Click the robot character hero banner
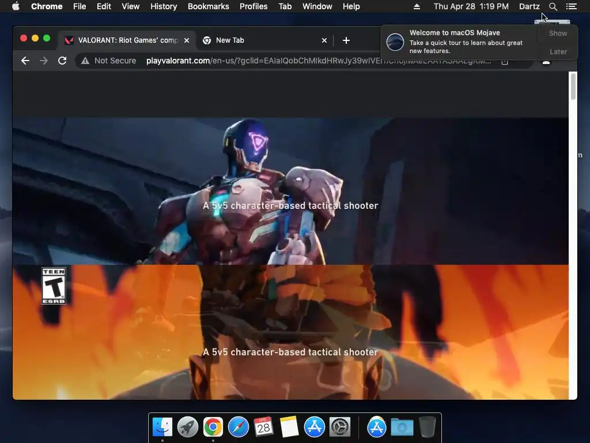Image resolution: width=590 pixels, height=443 pixels. pos(290,191)
